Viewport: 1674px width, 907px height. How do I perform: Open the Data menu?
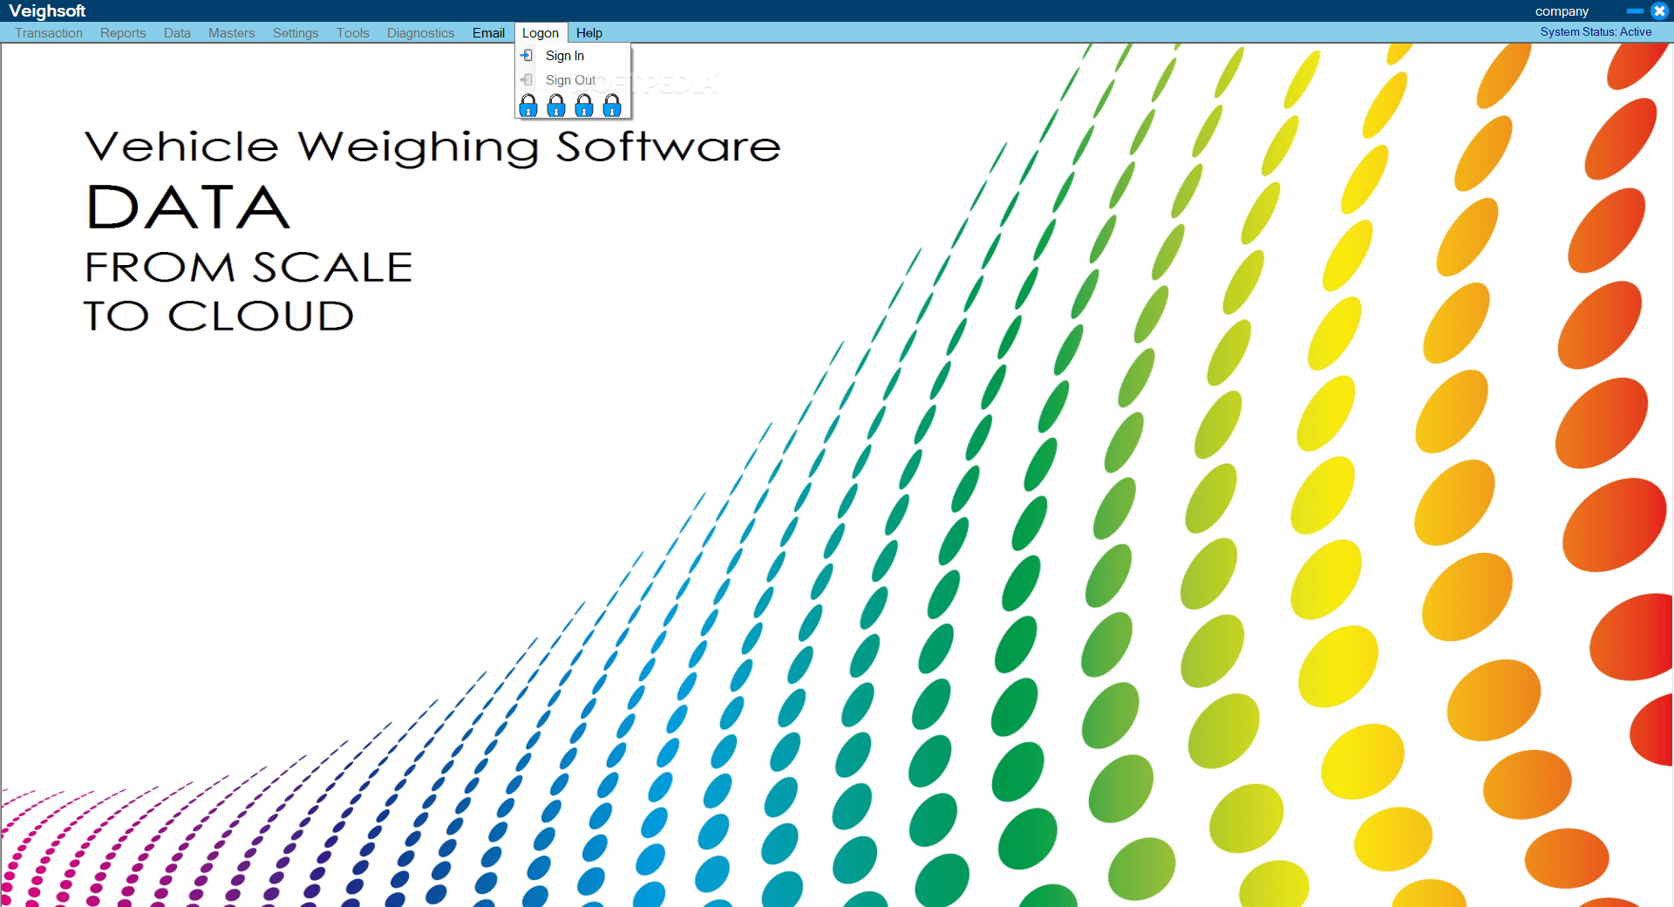tap(177, 33)
